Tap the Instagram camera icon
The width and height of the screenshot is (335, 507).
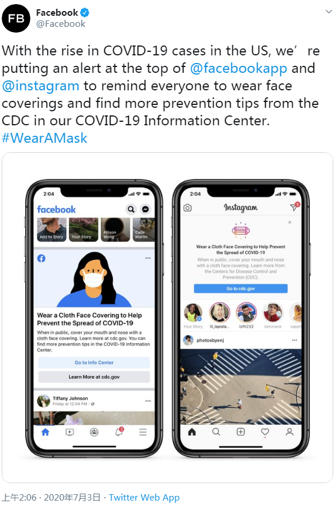[x=187, y=207]
